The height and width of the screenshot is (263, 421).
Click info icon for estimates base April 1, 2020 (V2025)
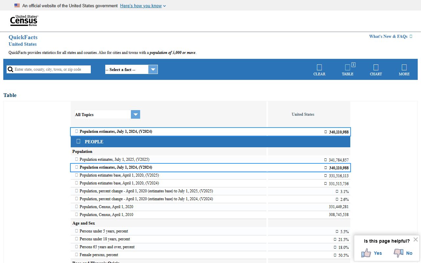tap(77, 175)
